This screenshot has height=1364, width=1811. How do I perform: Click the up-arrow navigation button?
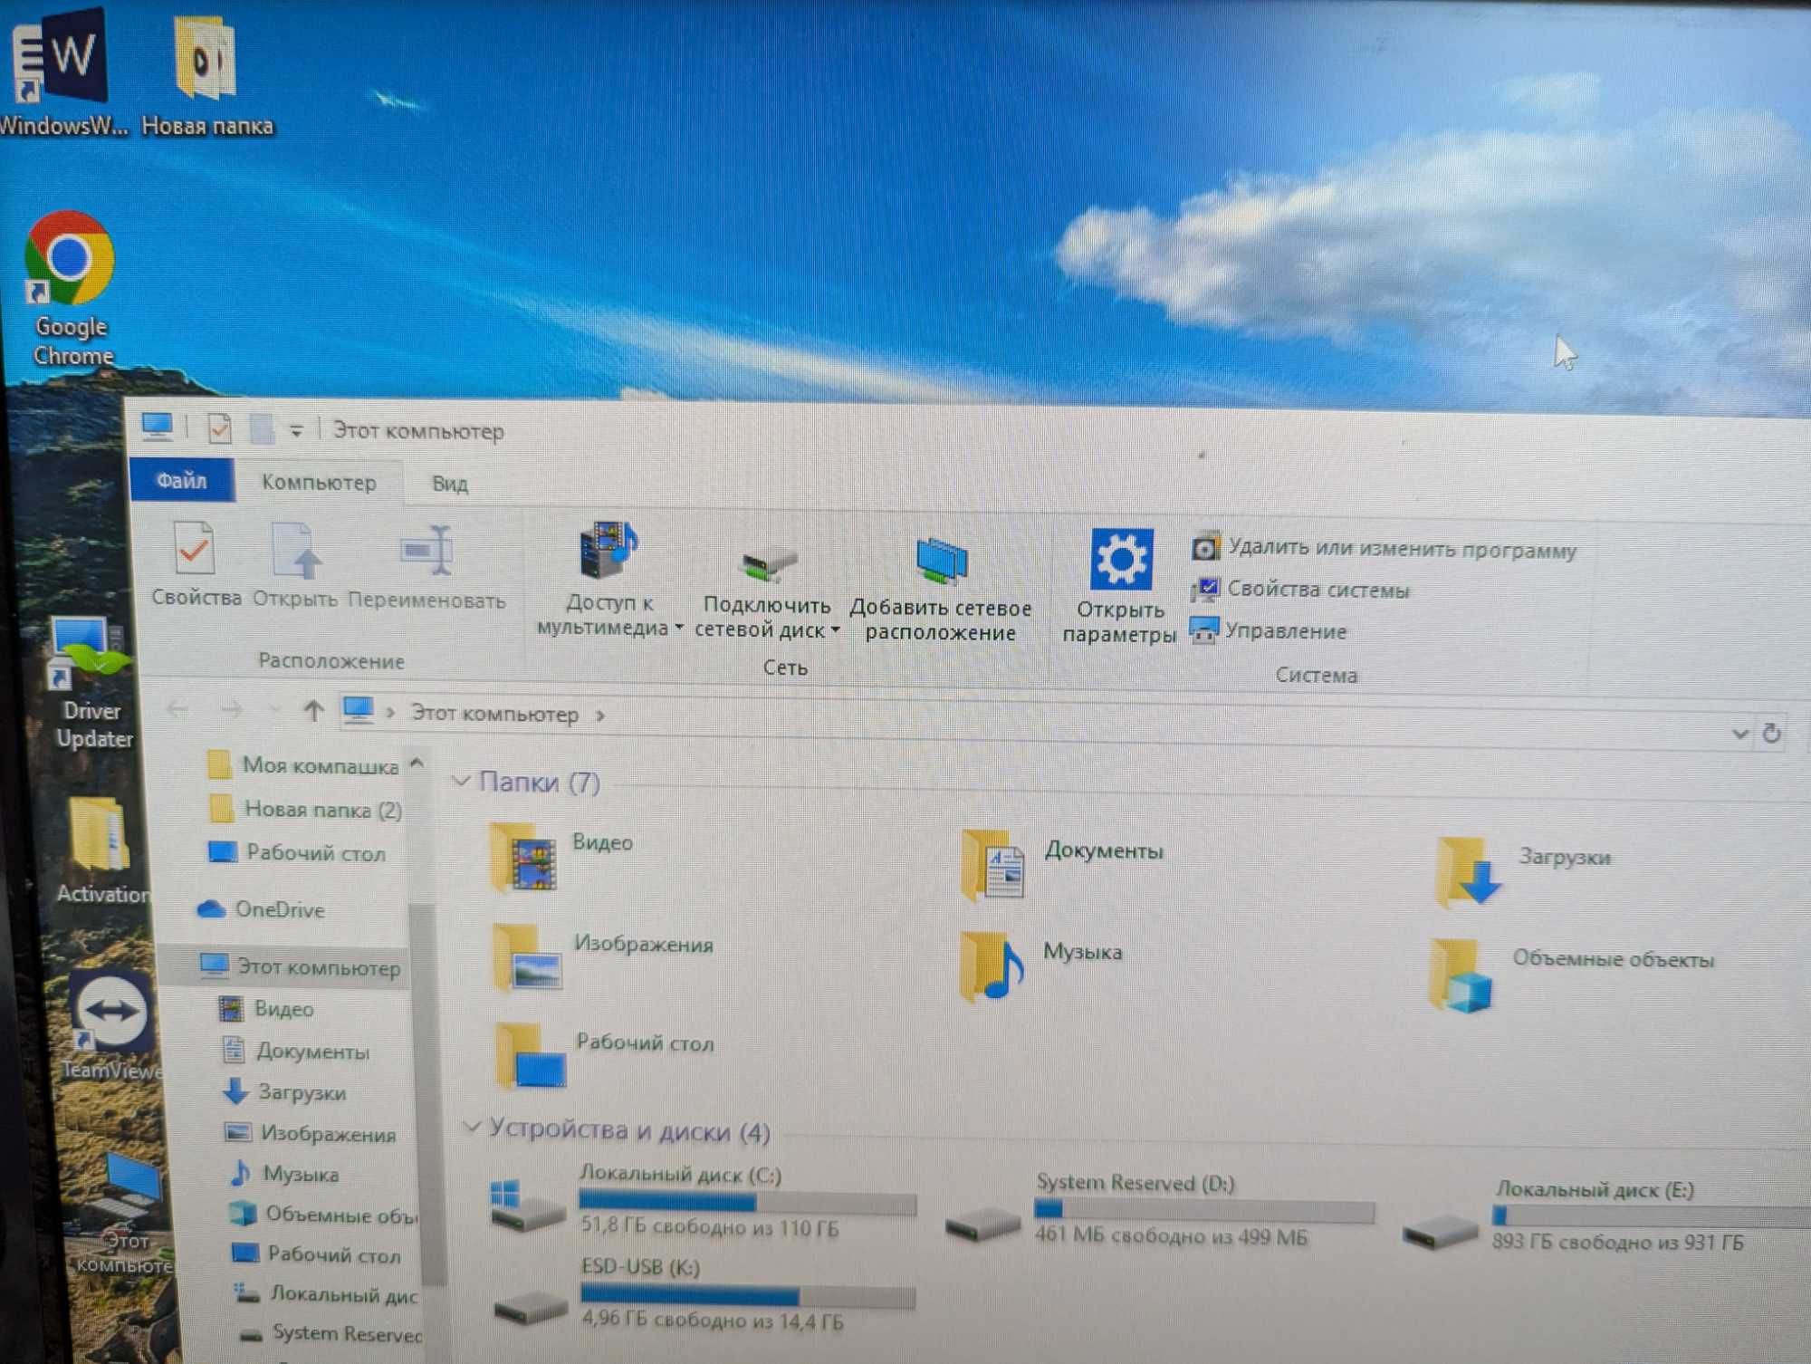313,711
